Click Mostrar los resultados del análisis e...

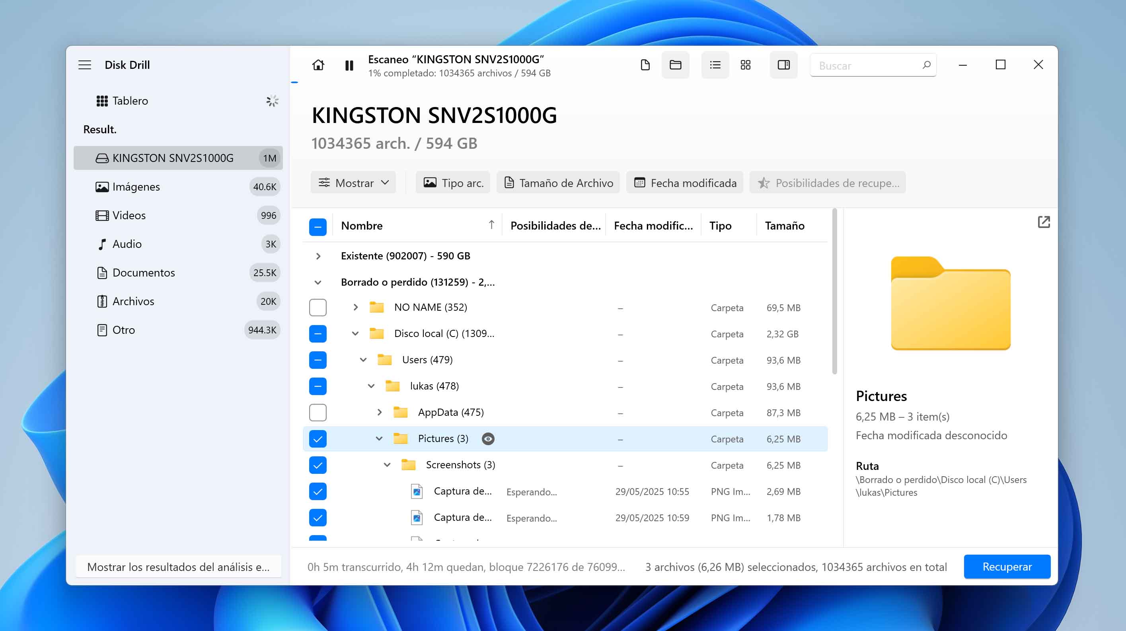tap(178, 567)
